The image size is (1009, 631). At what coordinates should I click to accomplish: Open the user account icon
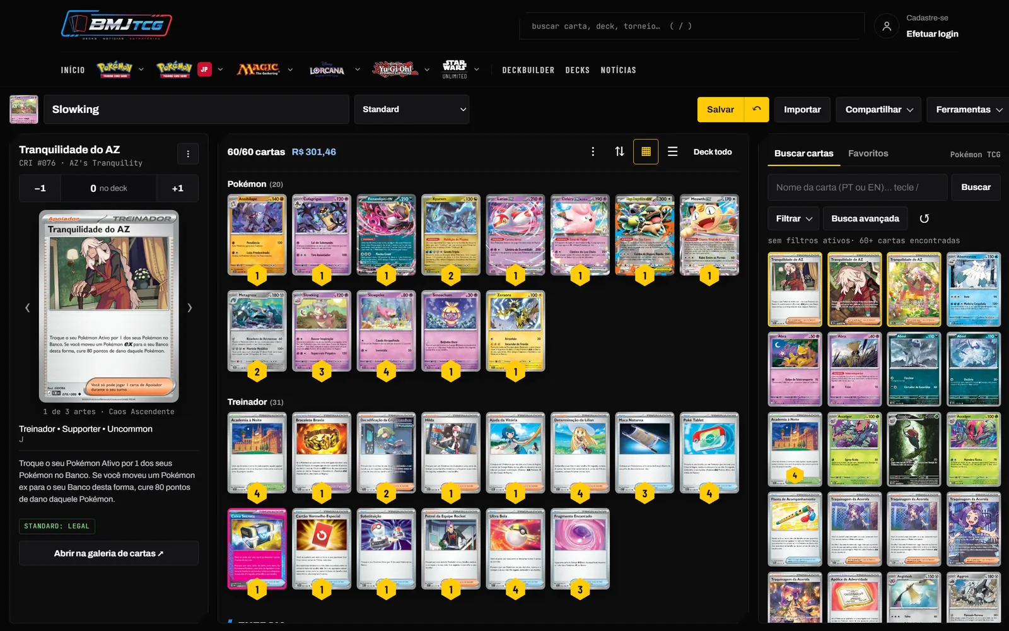pos(886,26)
